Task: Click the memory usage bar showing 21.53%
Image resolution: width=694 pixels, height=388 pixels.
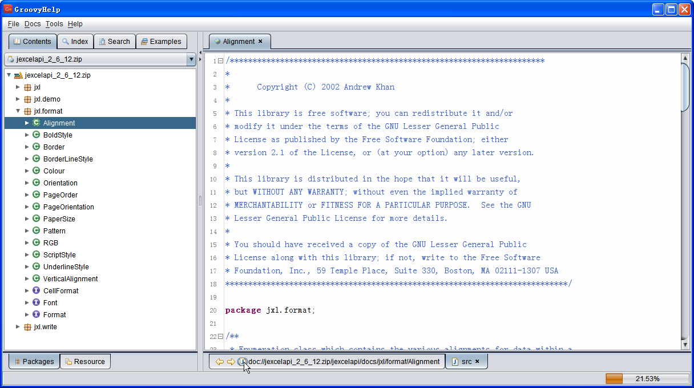Action: click(x=647, y=378)
